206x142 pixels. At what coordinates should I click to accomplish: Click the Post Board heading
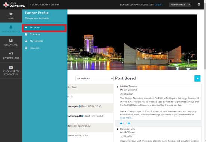tap(125, 78)
